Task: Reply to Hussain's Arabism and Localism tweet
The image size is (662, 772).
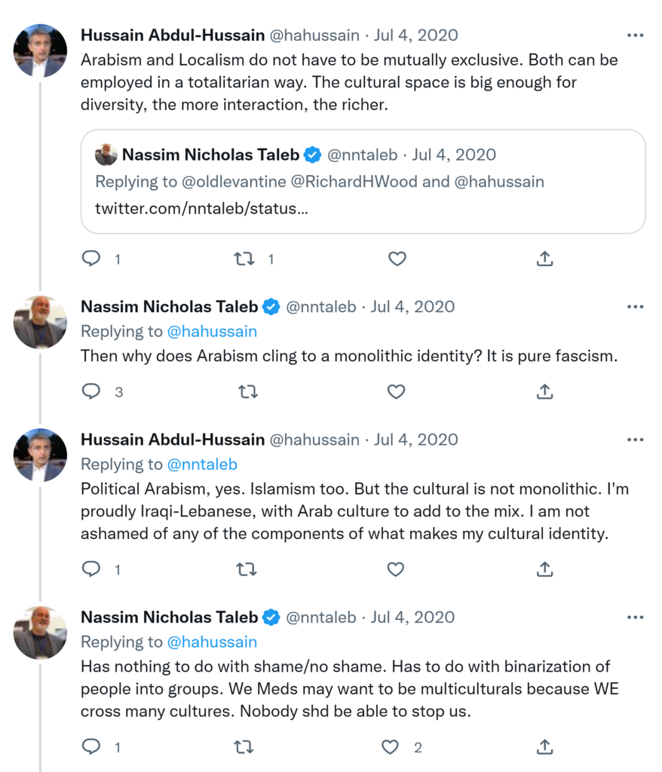Action: click(x=91, y=259)
